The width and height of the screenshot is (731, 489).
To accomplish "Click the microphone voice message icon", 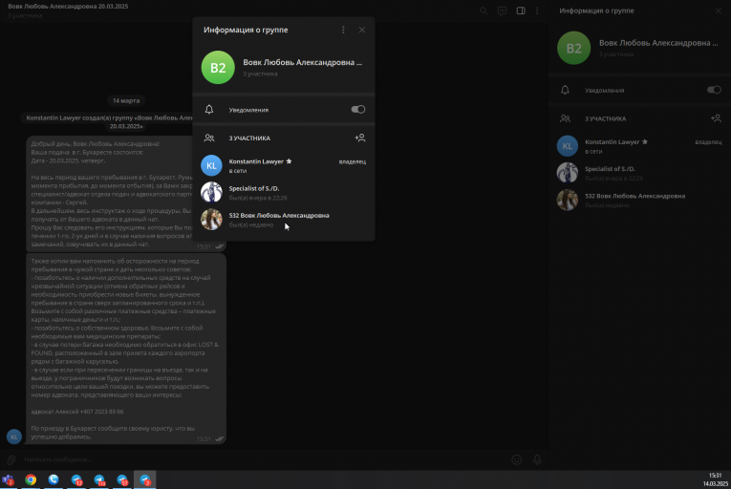I will (537, 459).
